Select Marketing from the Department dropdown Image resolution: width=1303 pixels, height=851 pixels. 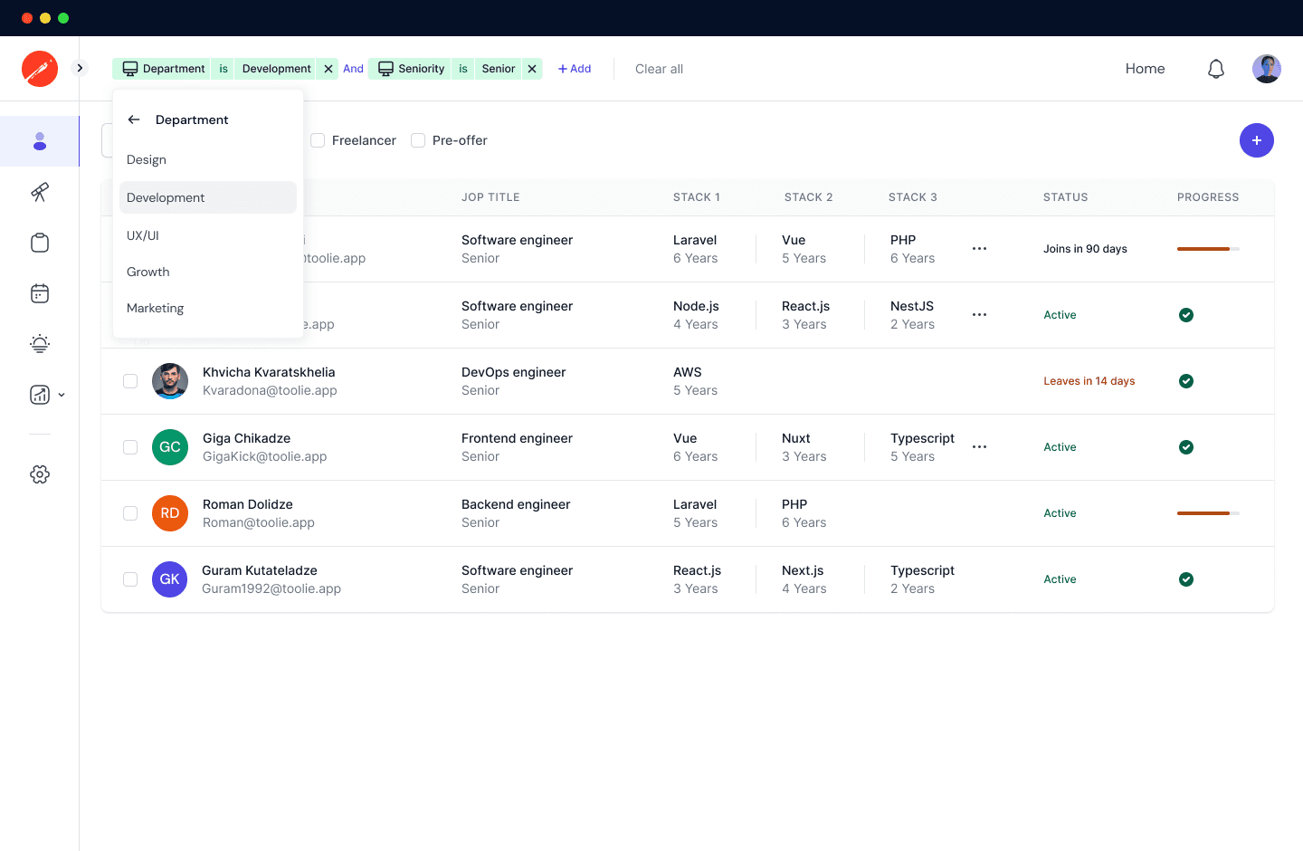[x=155, y=308]
